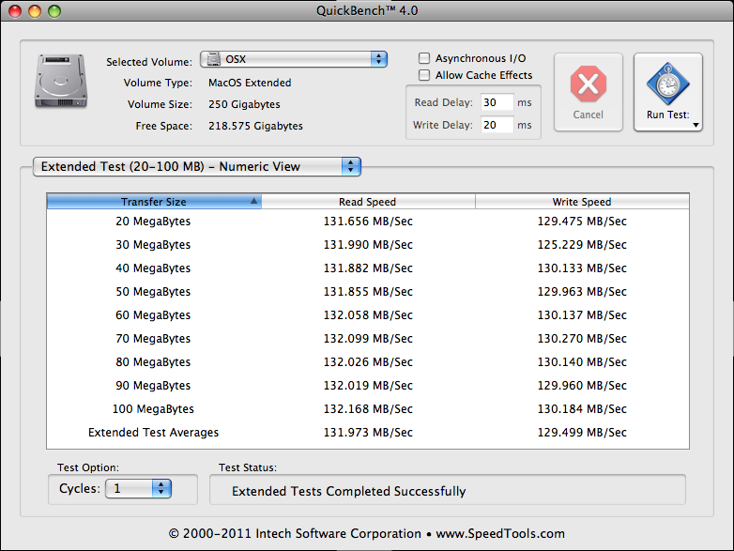Click write speed 129.475 MB/Sec
This screenshot has width=734, height=551.
[x=582, y=221]
